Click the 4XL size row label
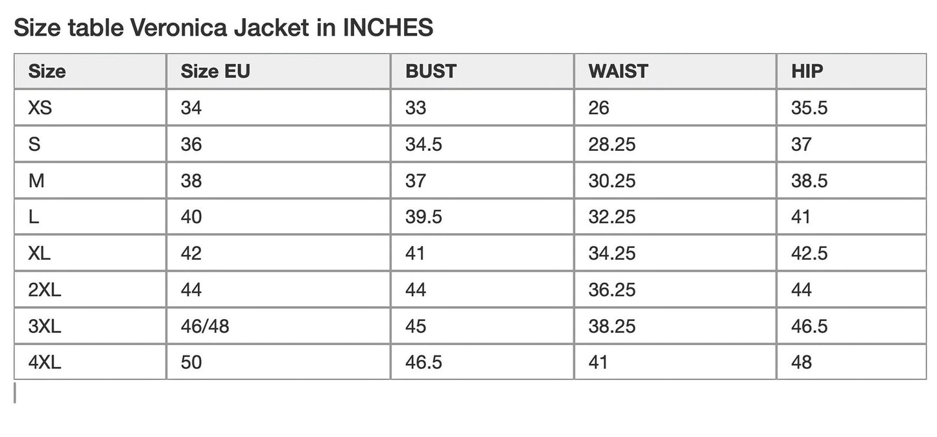Viewport: 937px width, 437px height. click(45, 362)
